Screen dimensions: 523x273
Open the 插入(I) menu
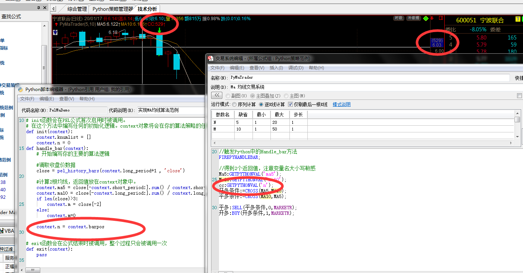click(276, 68)
